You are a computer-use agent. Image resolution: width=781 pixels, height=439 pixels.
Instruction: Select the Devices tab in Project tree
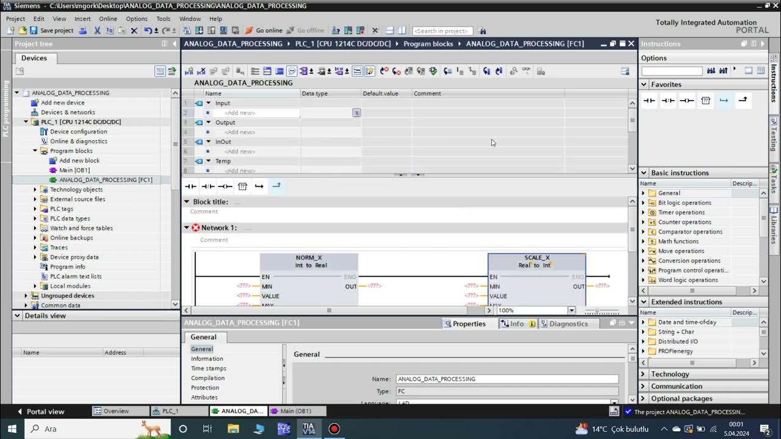point(34,58)
